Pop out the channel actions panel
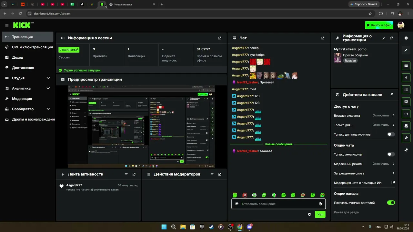This screenshot has width=413, height=232. (x=391, y=95)
